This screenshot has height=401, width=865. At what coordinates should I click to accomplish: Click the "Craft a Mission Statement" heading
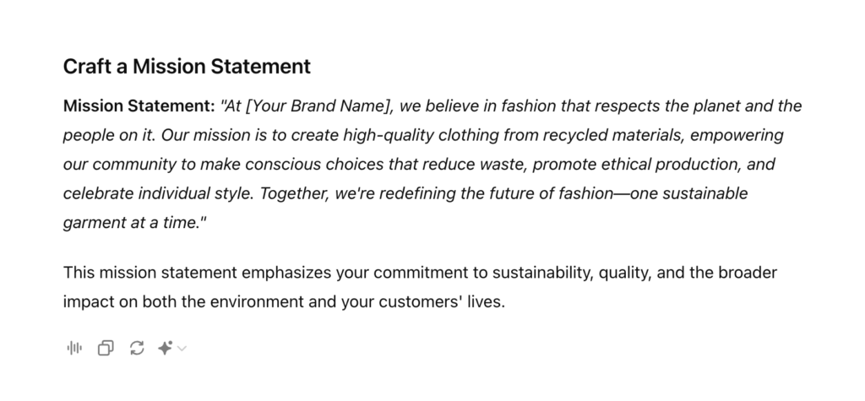(187, 66)
